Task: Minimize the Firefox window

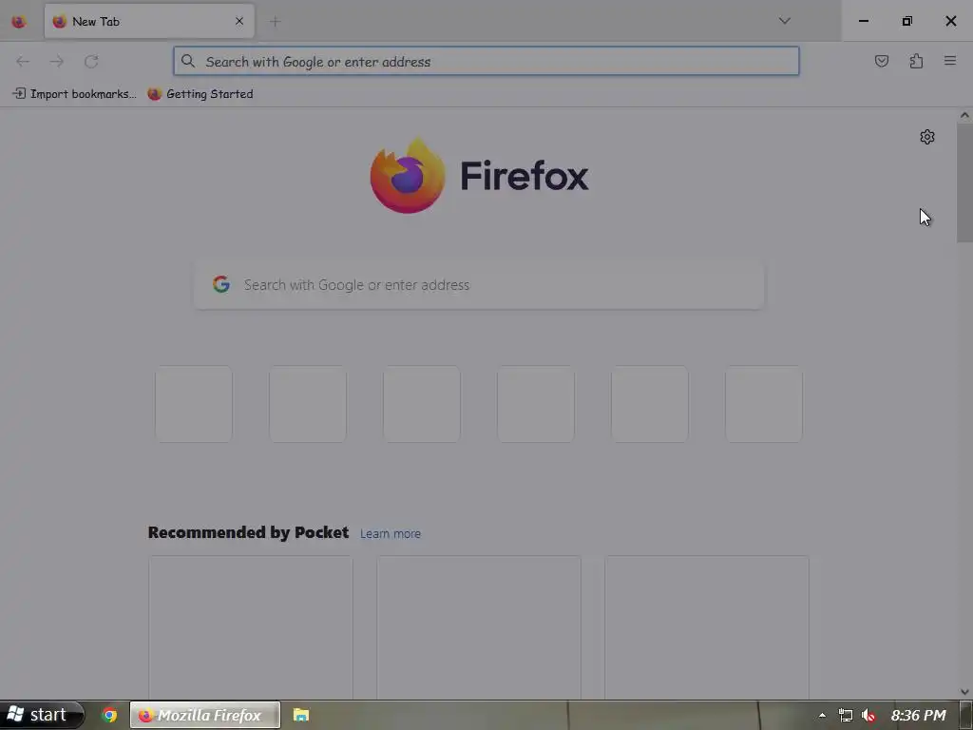Action: click(x=863, y=21)
